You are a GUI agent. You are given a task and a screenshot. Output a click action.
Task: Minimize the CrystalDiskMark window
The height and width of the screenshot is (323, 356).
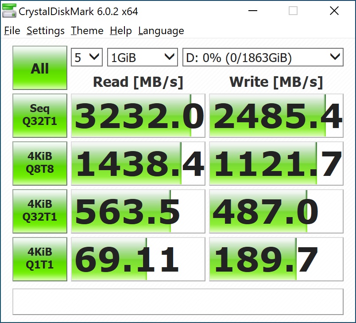[253, 11]
